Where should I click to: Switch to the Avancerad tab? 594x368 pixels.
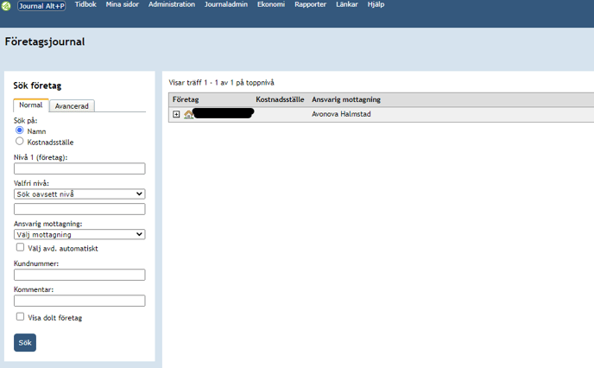(x=72, y=106)
